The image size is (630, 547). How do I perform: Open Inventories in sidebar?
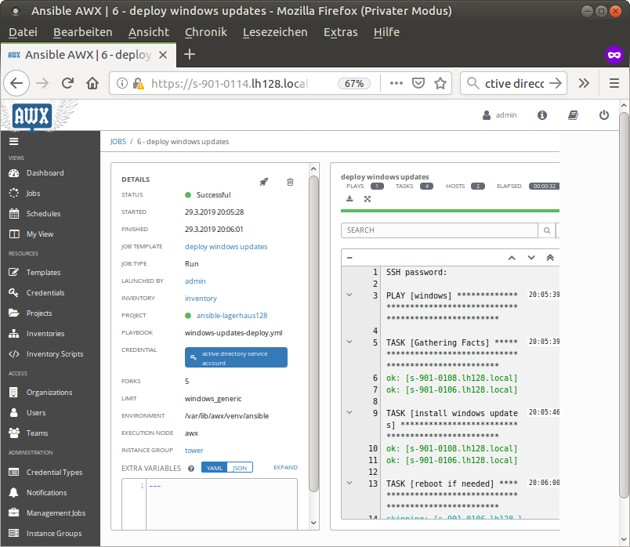click(45, 334)
